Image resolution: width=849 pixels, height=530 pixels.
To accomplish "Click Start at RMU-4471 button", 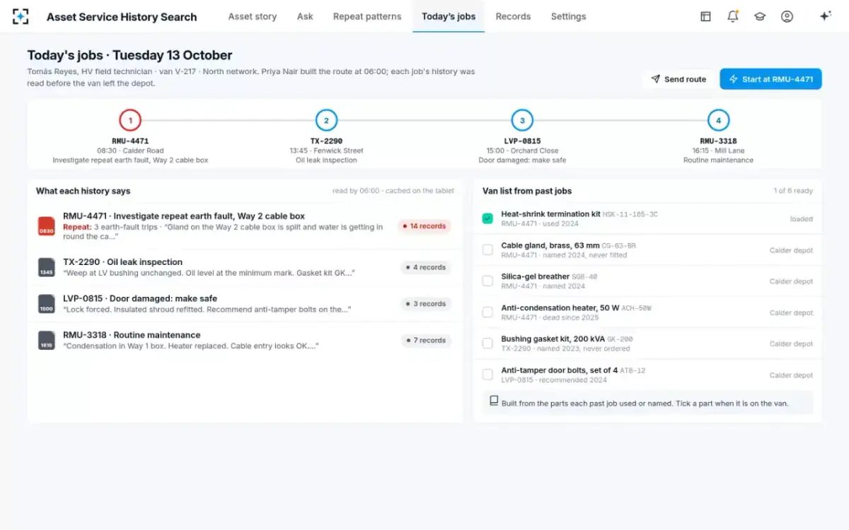I will click(770, 79).
